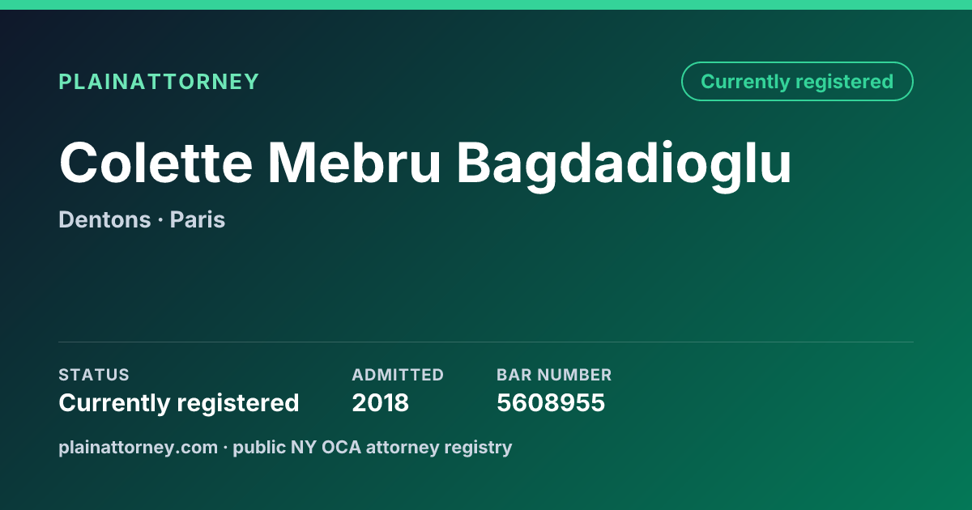Click the PLAINATTORNEY brand logo text
Viewport: 972px width, 510px height.
pyautogui.click(x=159, y=82)
